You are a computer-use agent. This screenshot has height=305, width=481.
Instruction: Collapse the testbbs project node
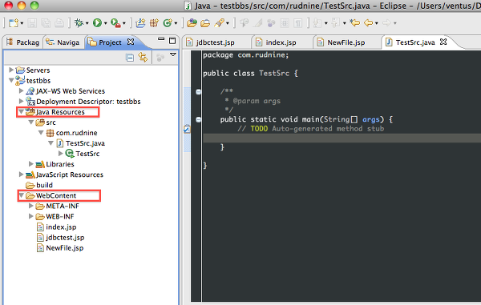tap(11, 80)
